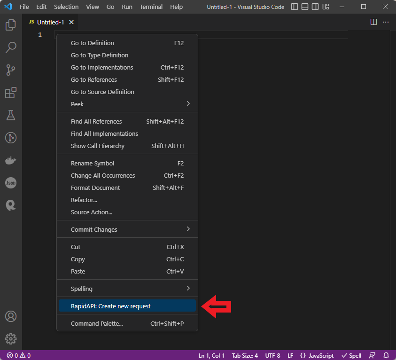Select Paste from context menu
396x360 pixels.
tap(127, 271)
